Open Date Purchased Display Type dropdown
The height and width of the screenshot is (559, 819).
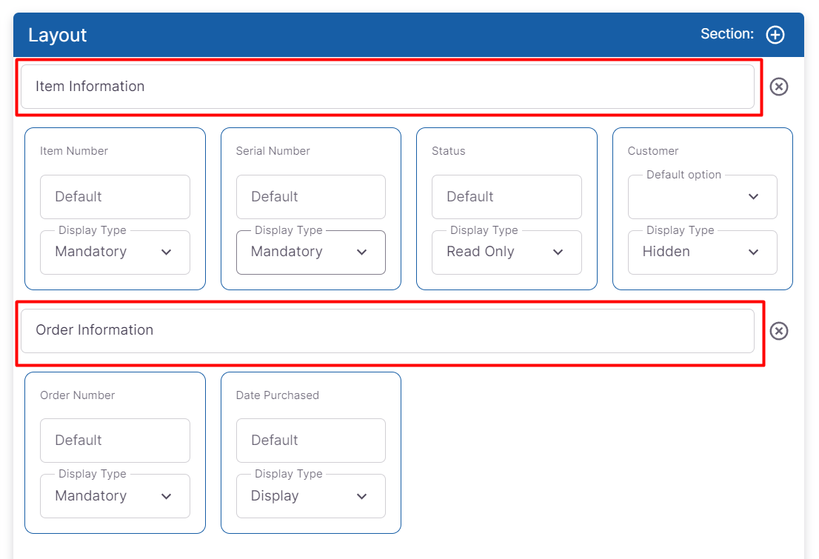click(x=310, y=496)
